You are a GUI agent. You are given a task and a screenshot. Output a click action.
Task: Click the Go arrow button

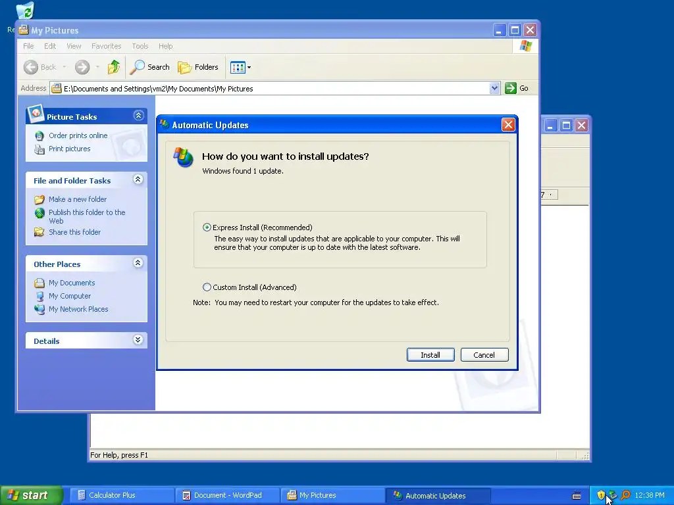(x=511, y=88)
